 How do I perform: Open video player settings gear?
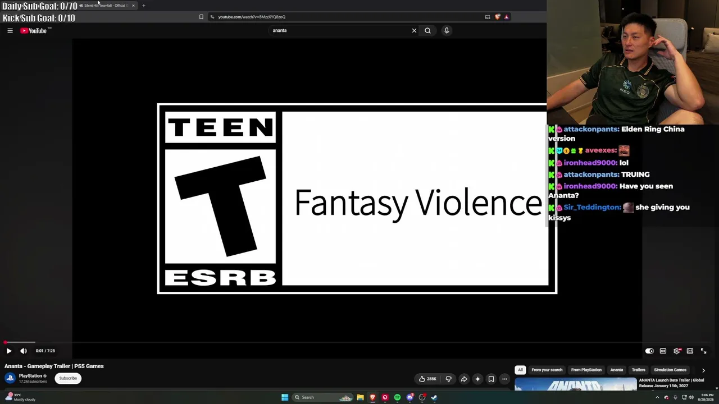677,351
